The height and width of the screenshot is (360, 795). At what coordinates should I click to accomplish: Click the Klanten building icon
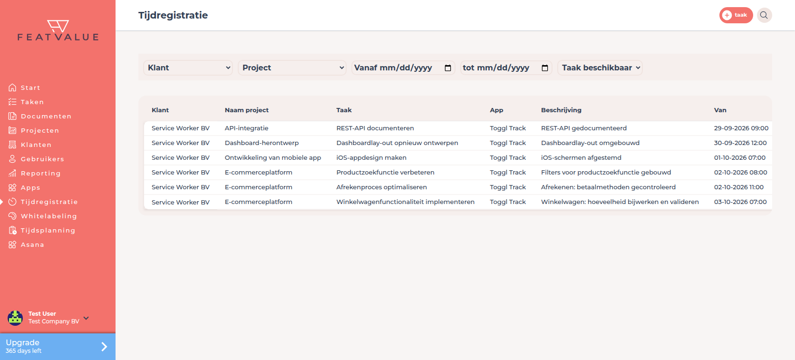pyautogui.click(x=12, y=145)
